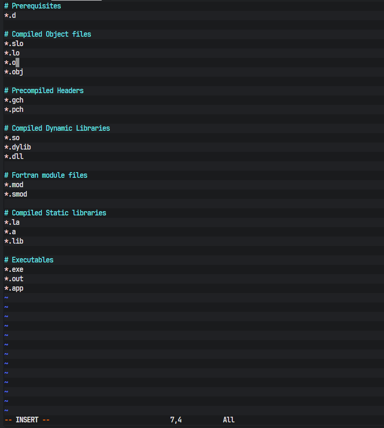Place cursor on '*.obj' line

tap(14, 72)
